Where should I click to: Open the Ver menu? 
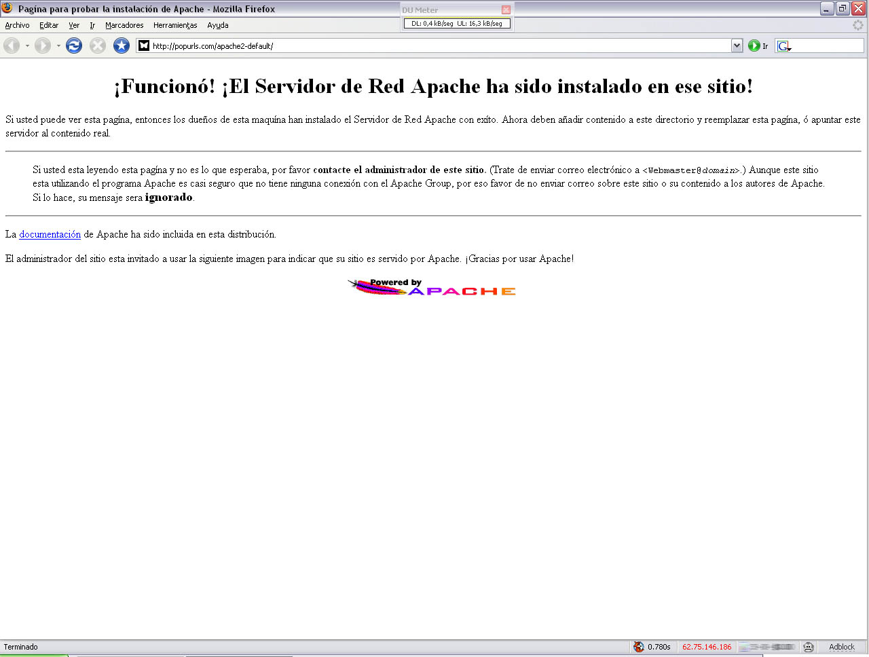[x=74, y=25]
